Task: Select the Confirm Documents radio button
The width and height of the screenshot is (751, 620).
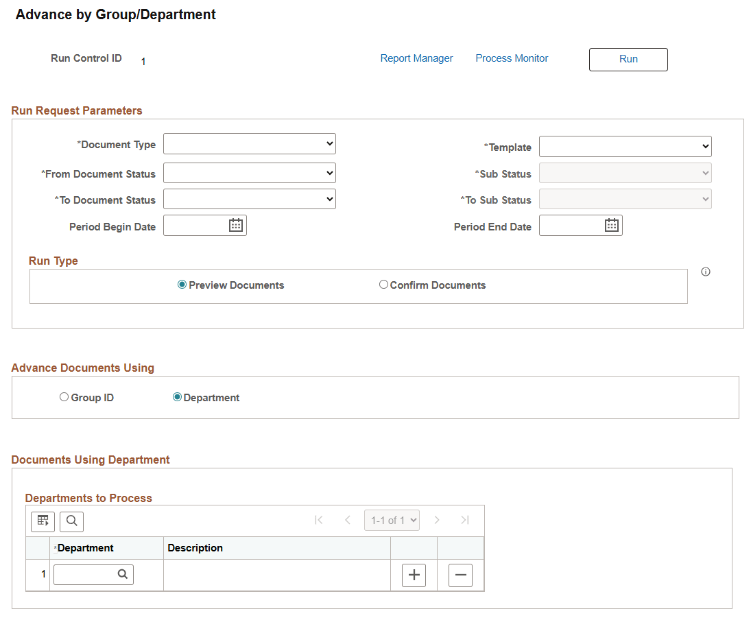Action: click(x=383, y=283)
